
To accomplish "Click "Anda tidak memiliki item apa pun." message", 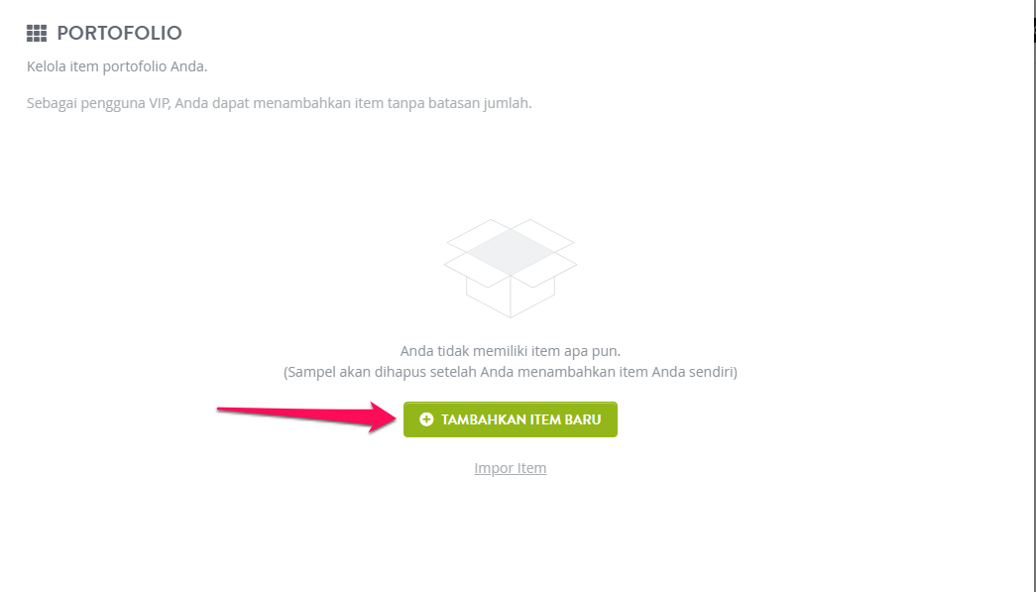I will (x=511, y=351).
